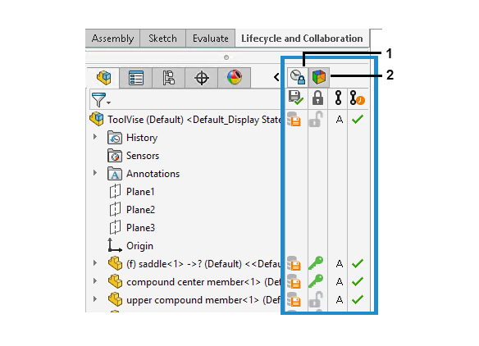Open the PropertyManager tab icon
The width and height of the screenshot is (479, 346).
click(136, 78)
